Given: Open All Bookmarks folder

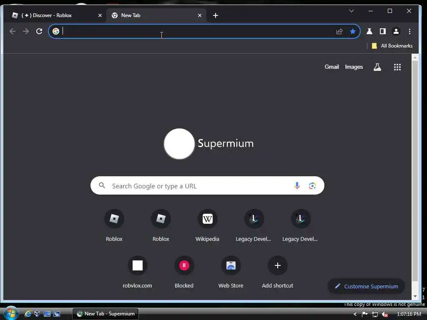Looking at the screenshot, I should click(392, 46).
